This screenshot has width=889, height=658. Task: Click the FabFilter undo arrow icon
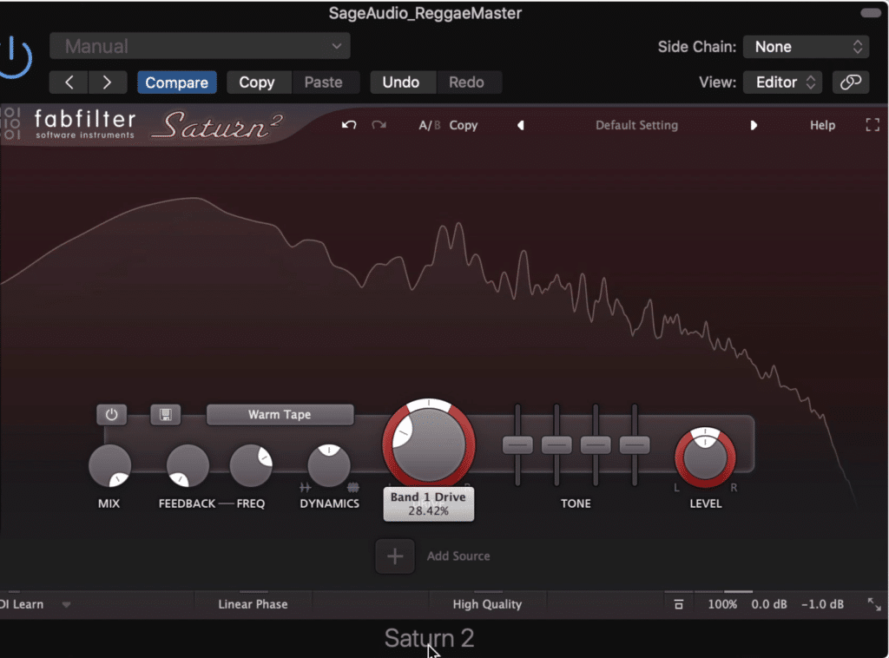[x=349, y=125]
